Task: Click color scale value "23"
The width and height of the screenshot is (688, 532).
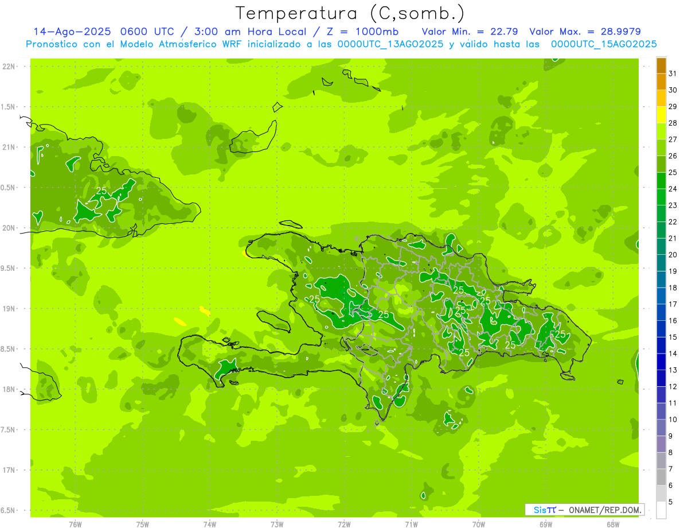Action: tap(673, 205)
